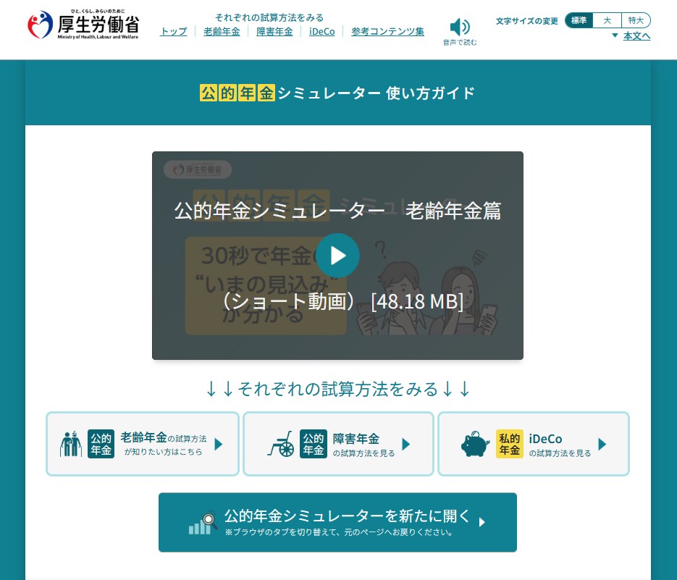
Task: Click the wheelchair icon on 障害年金 card
Action: coord(281,444)
